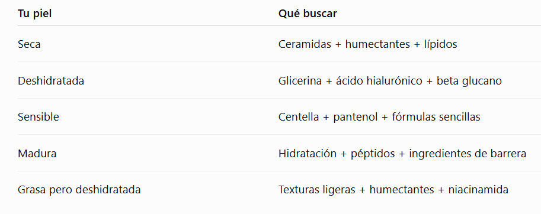Click 'Glicerina + ácido hialurónico + beta glucano'
The width and height of the screenshot is (541, 214).
390,81
